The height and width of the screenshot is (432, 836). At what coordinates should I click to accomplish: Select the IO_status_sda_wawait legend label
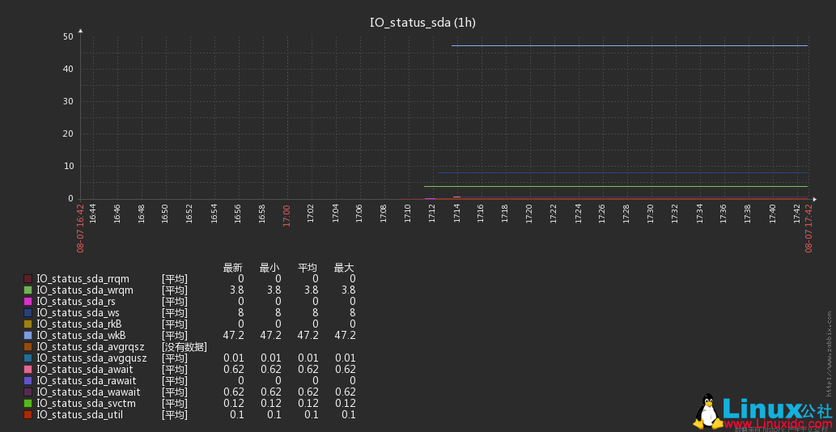coord(88,392)
